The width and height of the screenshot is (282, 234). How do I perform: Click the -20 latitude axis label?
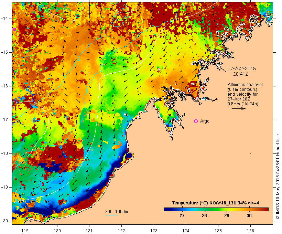pyautogui.click(x=4, y=221)
